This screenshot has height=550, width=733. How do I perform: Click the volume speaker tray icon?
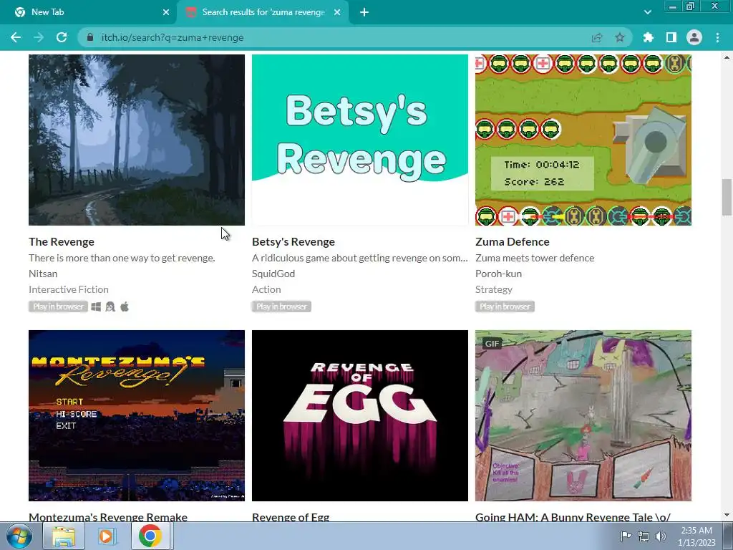[x=661, y=536]
